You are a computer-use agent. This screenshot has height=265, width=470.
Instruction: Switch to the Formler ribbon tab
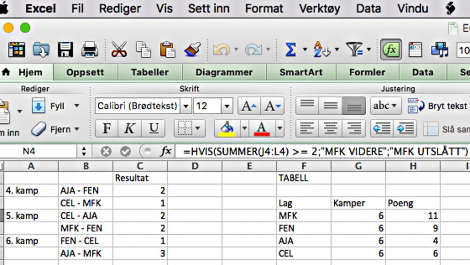coord(367,72)
